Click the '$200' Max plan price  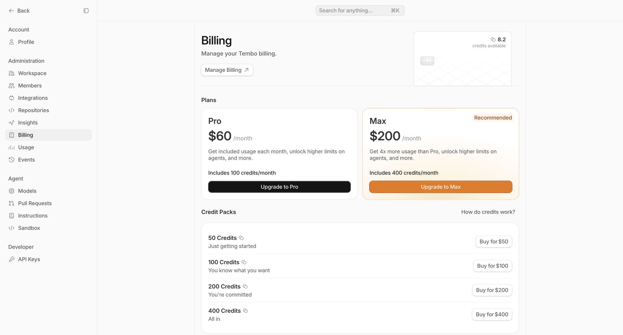pos(385,136)
